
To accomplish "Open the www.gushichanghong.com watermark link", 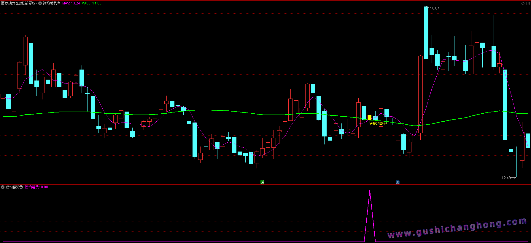I will click(x=457, y=228).
